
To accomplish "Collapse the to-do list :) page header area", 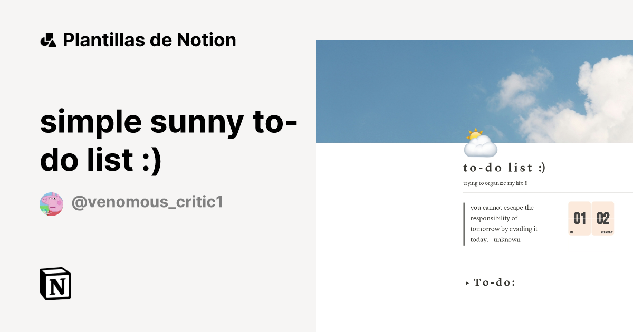I will (504, 168).
